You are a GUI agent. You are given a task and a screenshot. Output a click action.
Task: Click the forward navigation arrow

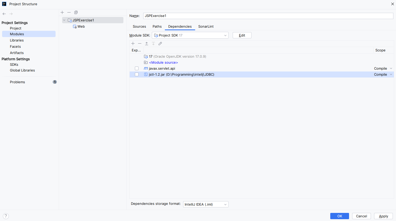click(11, 14)
